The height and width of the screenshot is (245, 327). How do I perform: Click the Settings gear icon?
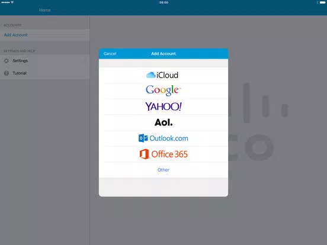tap(7, 61)
